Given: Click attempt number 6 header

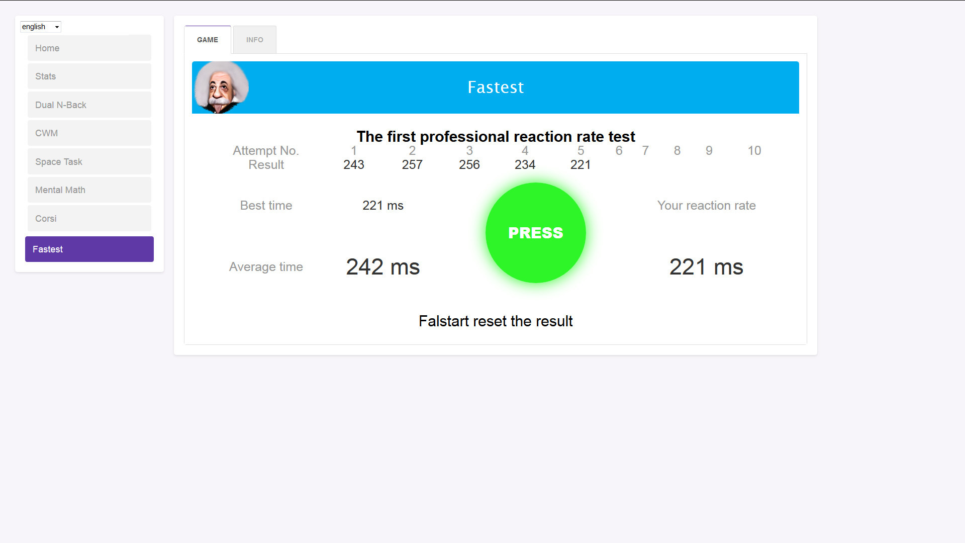Looking at the screenshot, I should pos(619,151).
